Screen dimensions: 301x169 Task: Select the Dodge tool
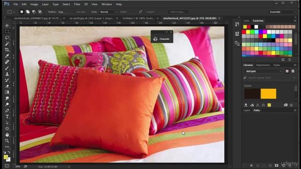click(x=7, y=104)
